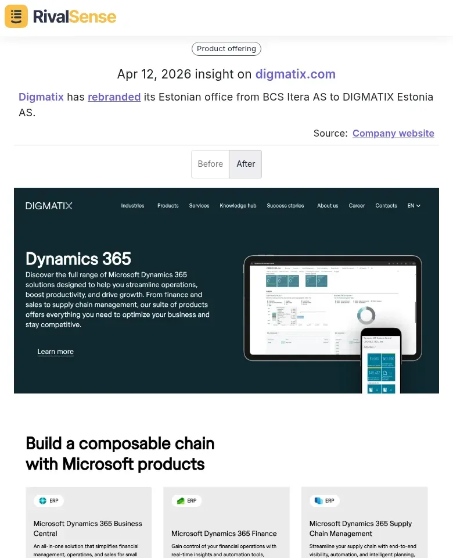
Task: Expand the Products menu
Action: coord(168,205)
